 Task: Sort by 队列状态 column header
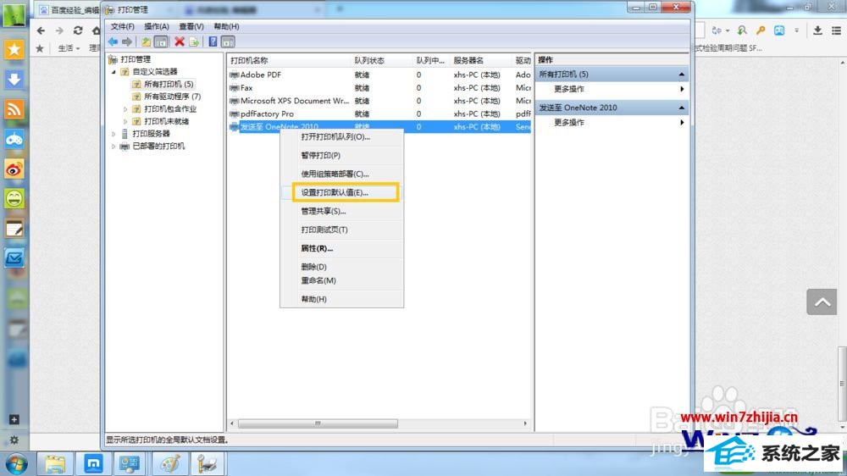382,60
